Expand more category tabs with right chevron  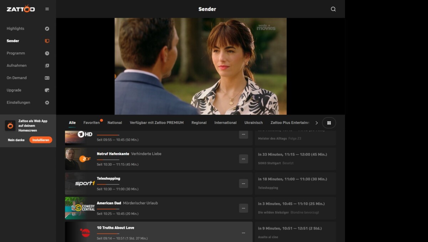point(316,122)
